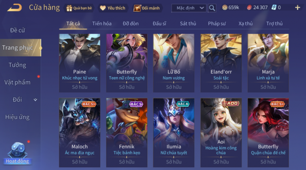This screenshot has width=306, height=170.
Task: Expand the Đổi sidebar chevron
Action: (35, 100)
